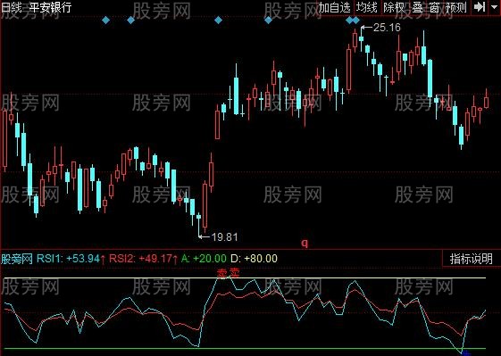Click the double diamond marker near 25.16
The image size is (501, 356).
(x=353, y=21)
